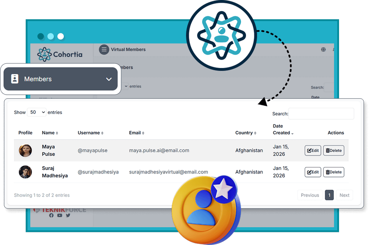The image size is (369, 245).
Task: Click the name Suraj Madhesiya
Action: click(55, 172)
